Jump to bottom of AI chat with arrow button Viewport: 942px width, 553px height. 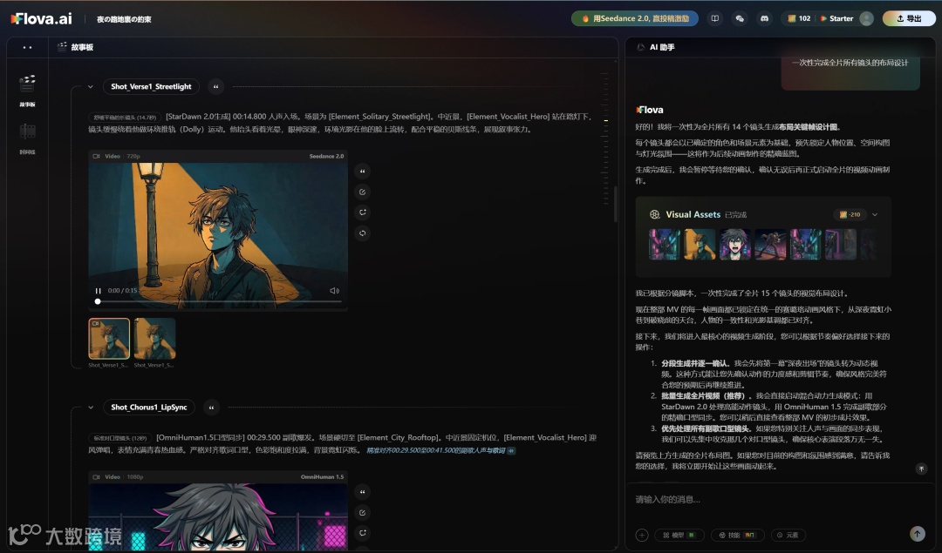922,469
